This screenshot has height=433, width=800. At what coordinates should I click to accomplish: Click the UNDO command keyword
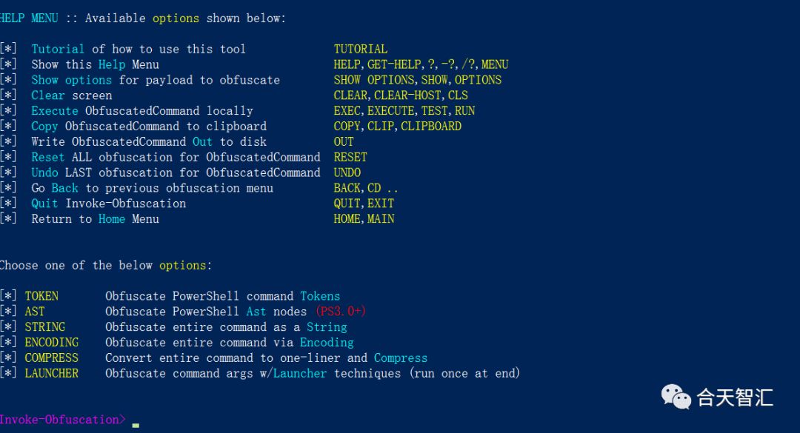point(347,172)
